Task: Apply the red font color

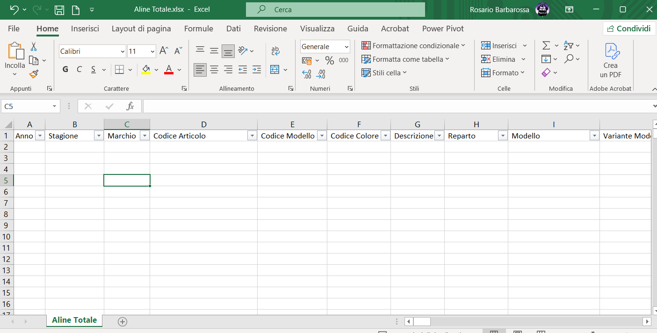Action: (169, 70)
